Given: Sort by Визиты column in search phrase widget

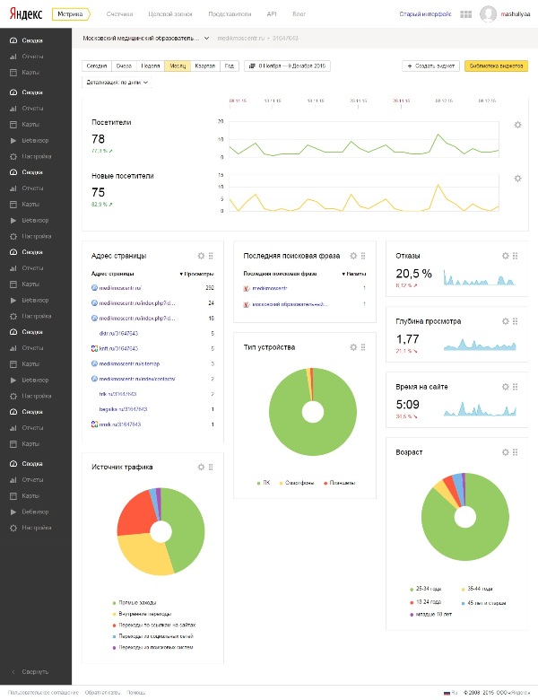Looking at the screenshot, I should [x=354, y=274].
